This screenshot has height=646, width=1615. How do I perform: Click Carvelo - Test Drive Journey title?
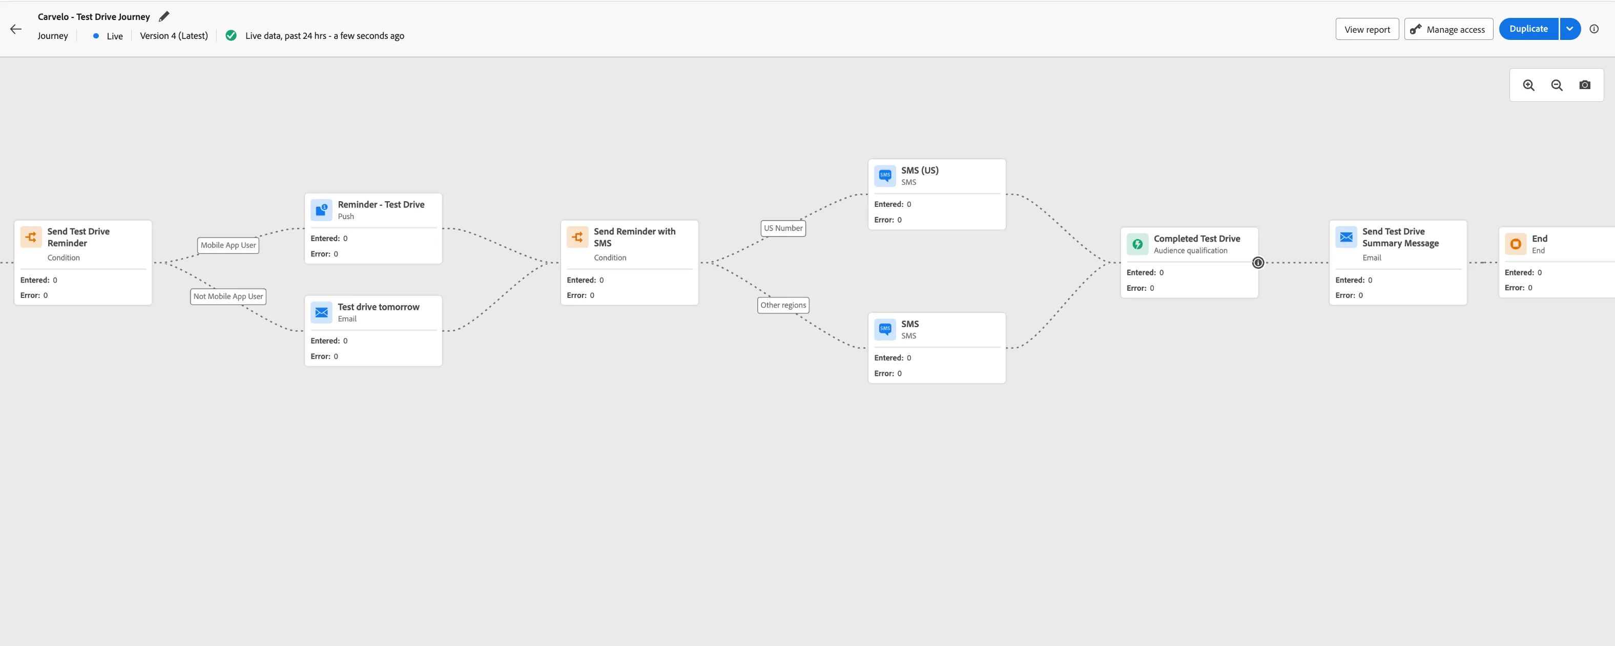tap(94, 17)
